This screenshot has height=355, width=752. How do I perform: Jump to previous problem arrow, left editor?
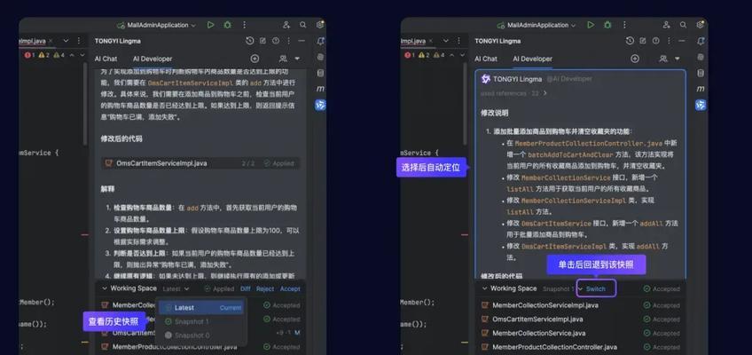coord(72,55)
